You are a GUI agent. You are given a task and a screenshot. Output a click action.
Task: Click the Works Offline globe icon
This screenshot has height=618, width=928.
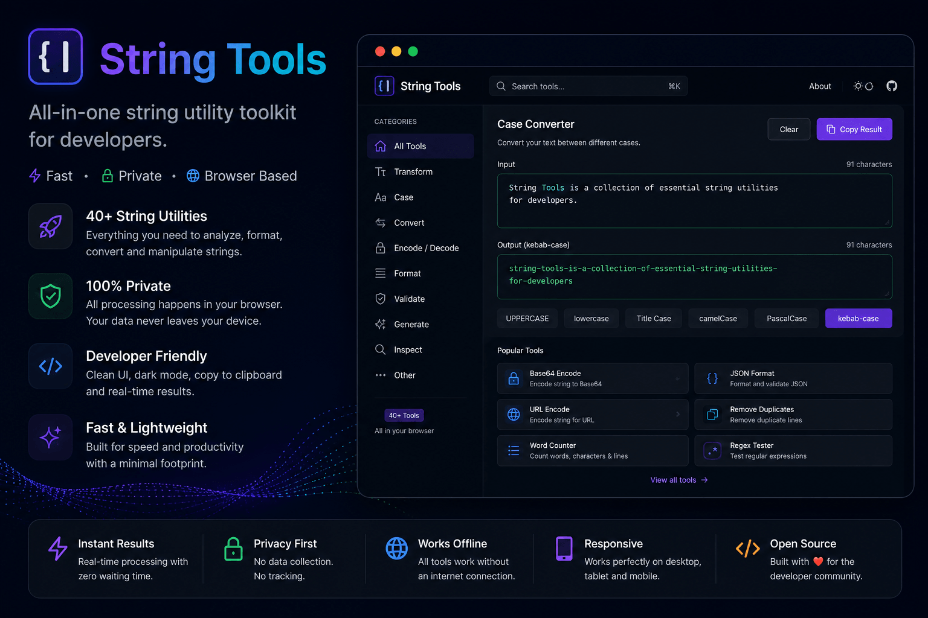point(397,548)
